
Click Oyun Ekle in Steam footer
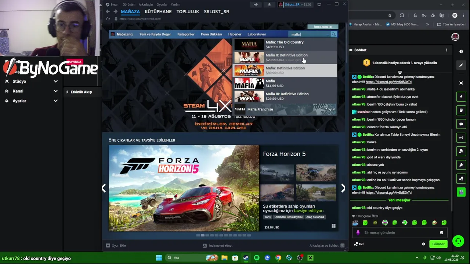[x=116, y=246]
